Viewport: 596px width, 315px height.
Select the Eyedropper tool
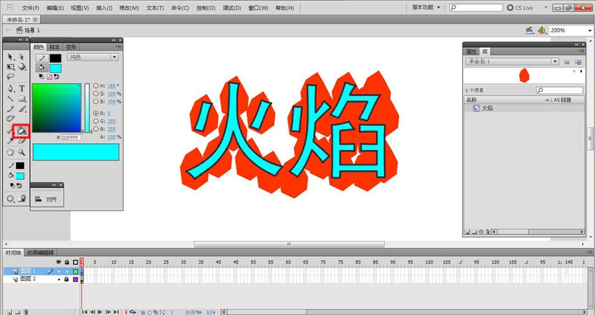click(11, 141)
